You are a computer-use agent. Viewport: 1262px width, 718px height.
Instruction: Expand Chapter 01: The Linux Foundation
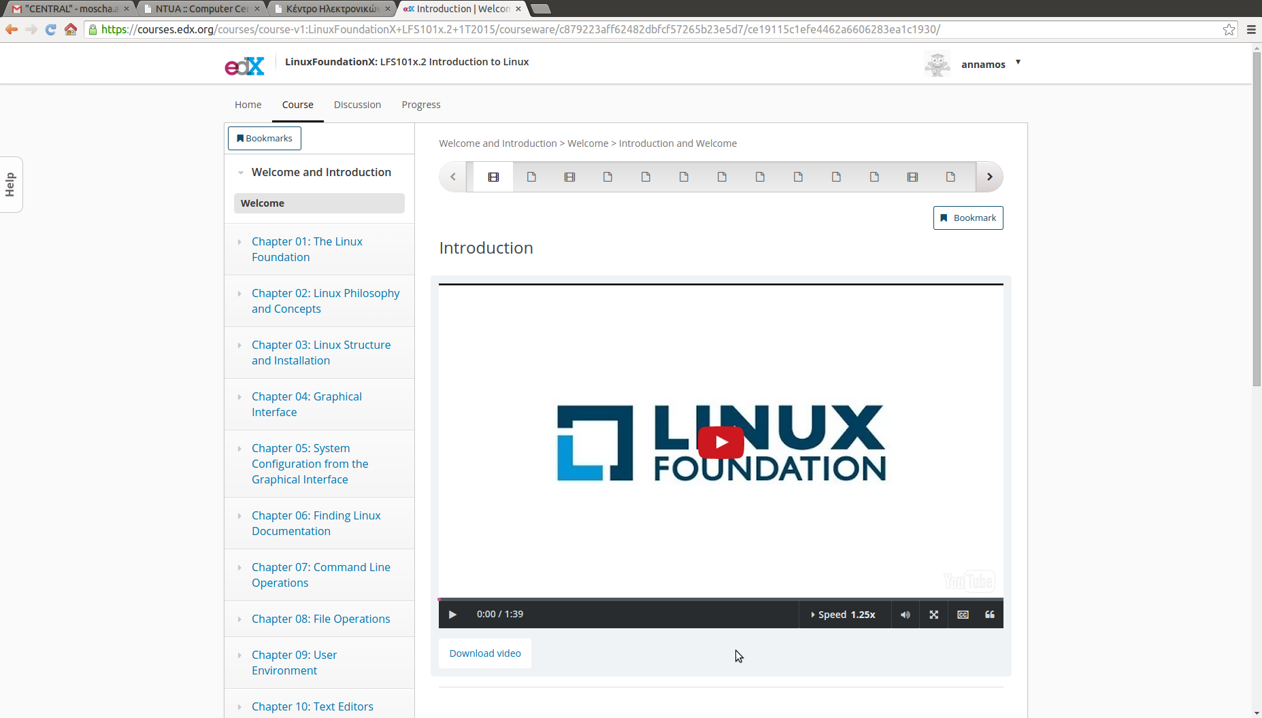click(x=307, y=250)
